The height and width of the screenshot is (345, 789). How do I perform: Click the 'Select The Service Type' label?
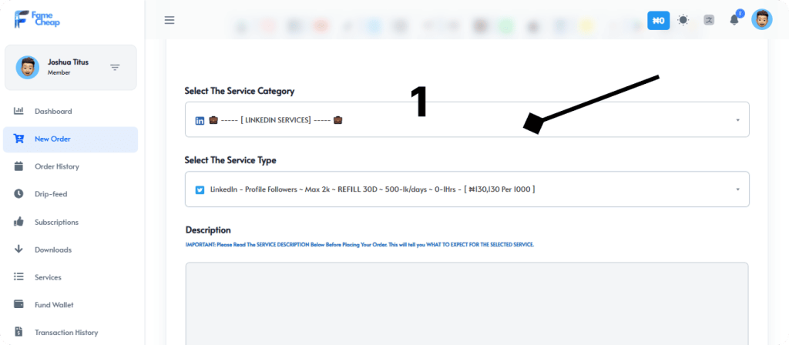230,160
